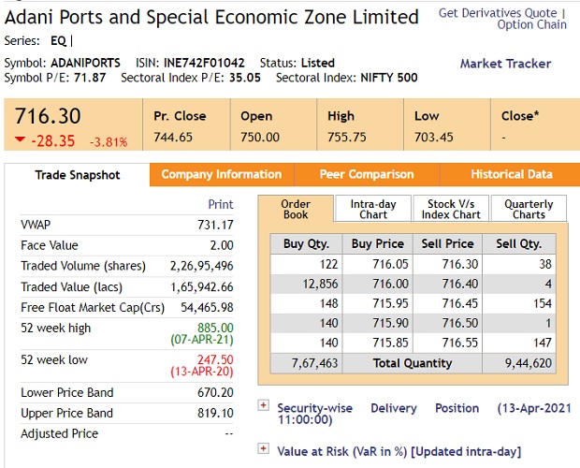Open the Option Chain link

pos(531,25)
